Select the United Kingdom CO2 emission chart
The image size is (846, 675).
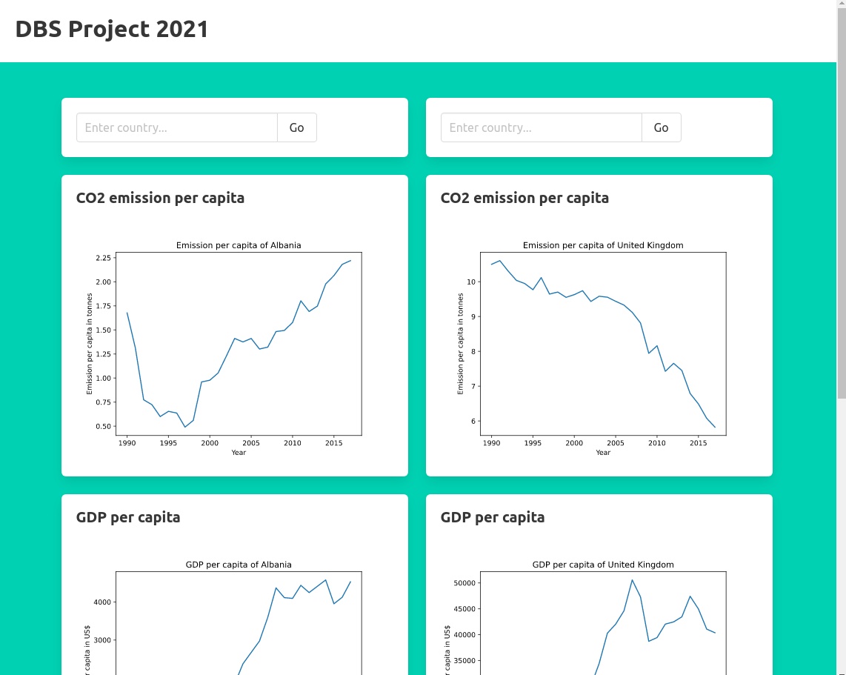(x=604, y=343)
